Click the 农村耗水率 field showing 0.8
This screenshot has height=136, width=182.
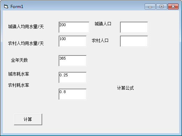click(73, 94)
